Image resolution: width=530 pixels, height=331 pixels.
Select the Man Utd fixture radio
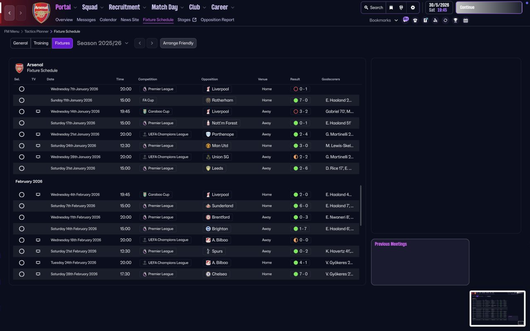click(x=22, y=146)
